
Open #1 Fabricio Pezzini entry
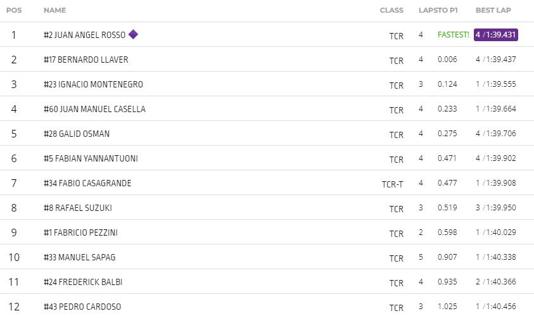pyautogui.click(x=80, y=232)
